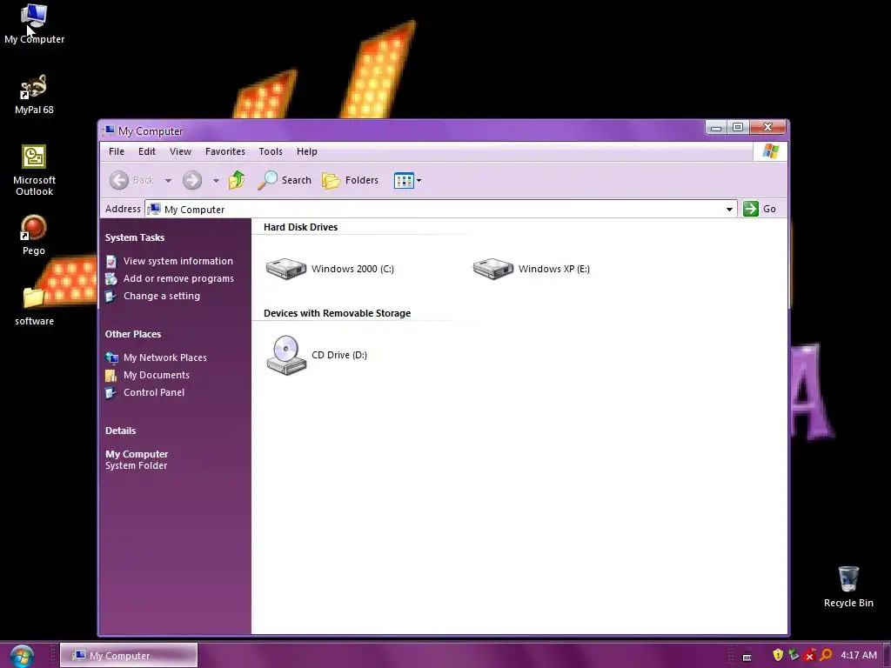Open the Start orb menu
The width and height of the screenshot is (891, 668).
tap(22, 656)
